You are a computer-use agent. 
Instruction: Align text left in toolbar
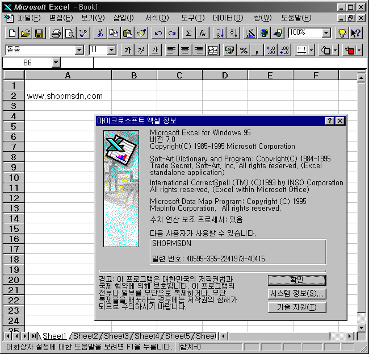click(171, 50)
